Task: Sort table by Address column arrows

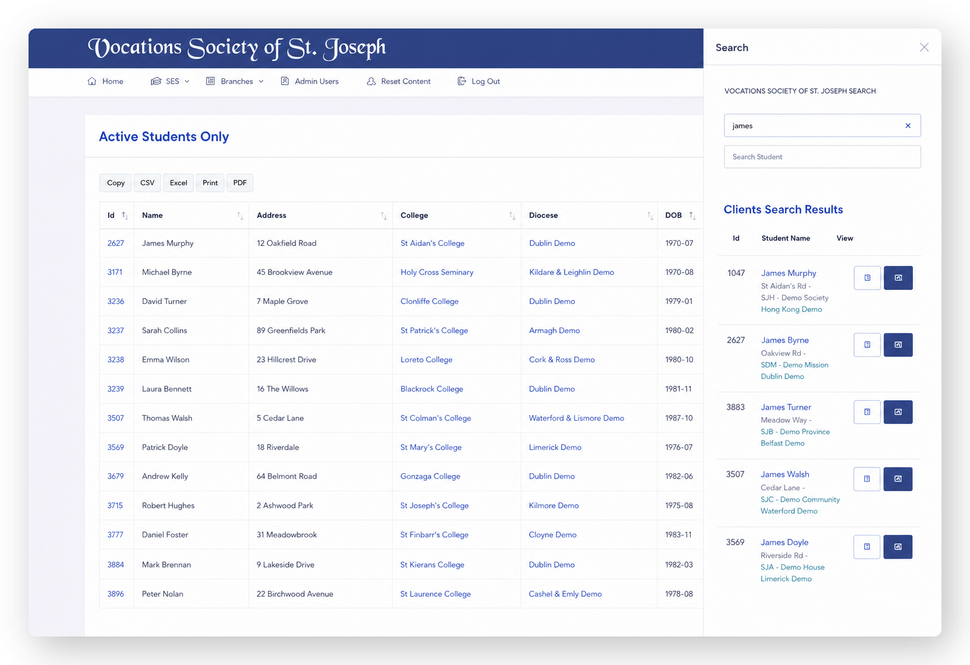Action: point(384,216)
